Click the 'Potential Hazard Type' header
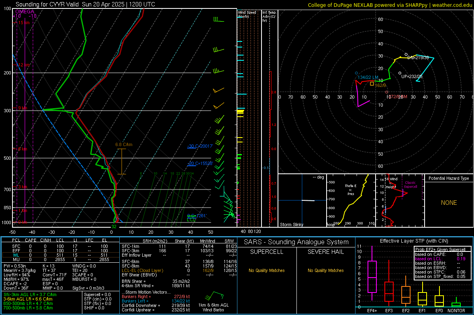 click(449, 178)
